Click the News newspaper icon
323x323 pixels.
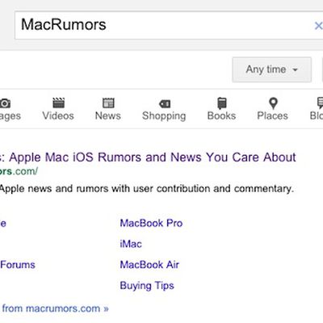tap(108, 103)
